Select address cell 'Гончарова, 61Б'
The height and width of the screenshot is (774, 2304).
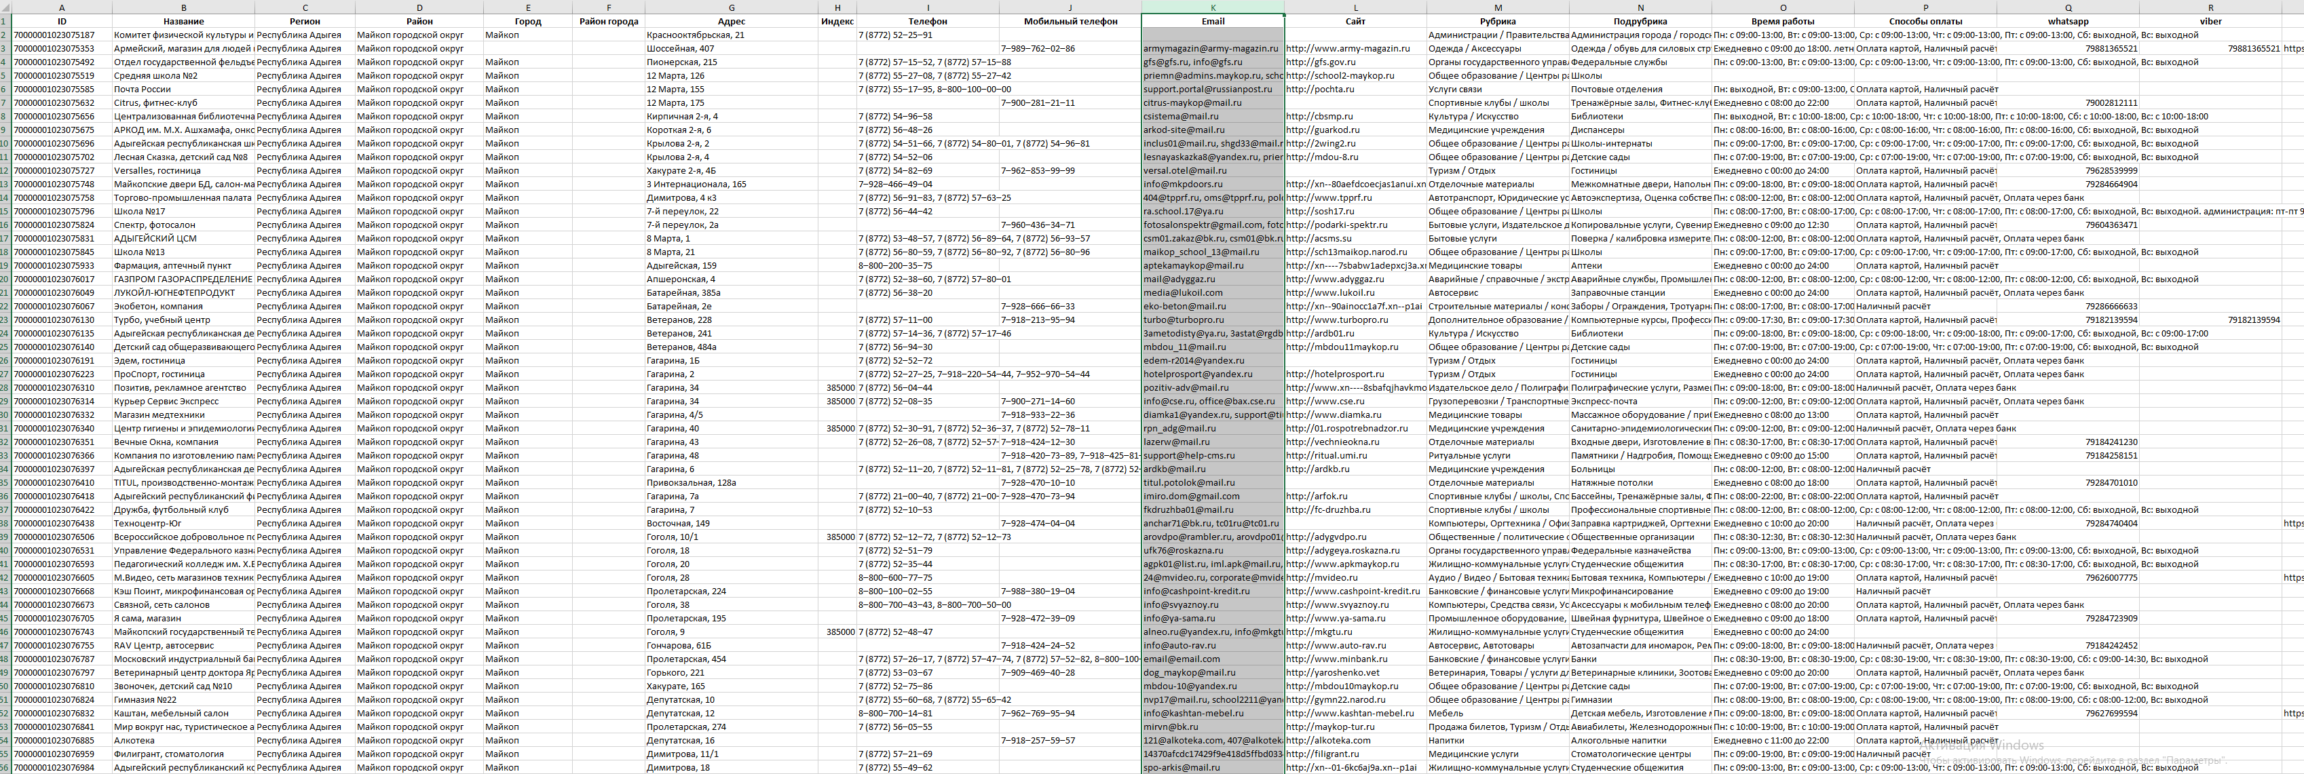731,645
